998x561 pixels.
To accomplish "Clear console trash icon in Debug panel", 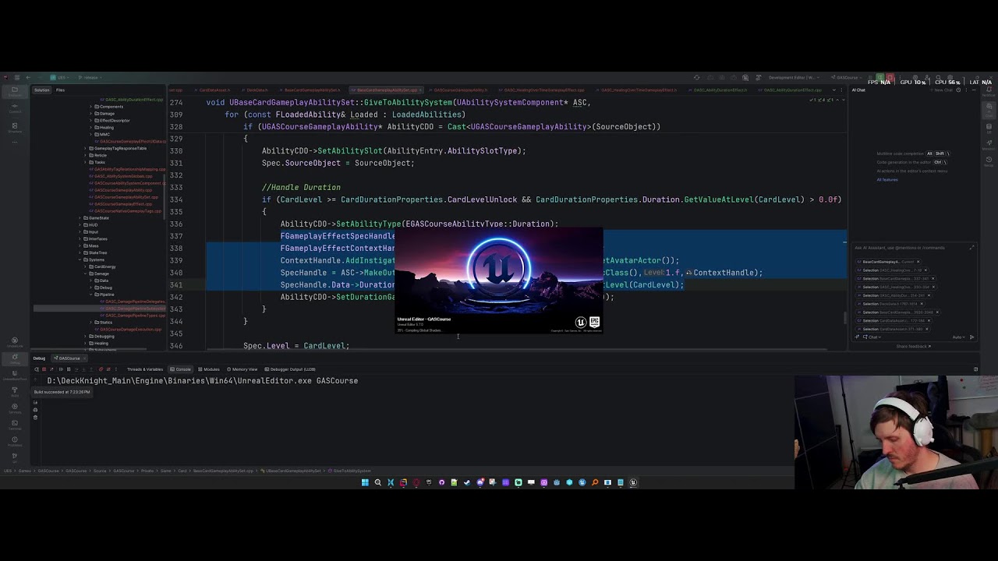I will [35, 418].
